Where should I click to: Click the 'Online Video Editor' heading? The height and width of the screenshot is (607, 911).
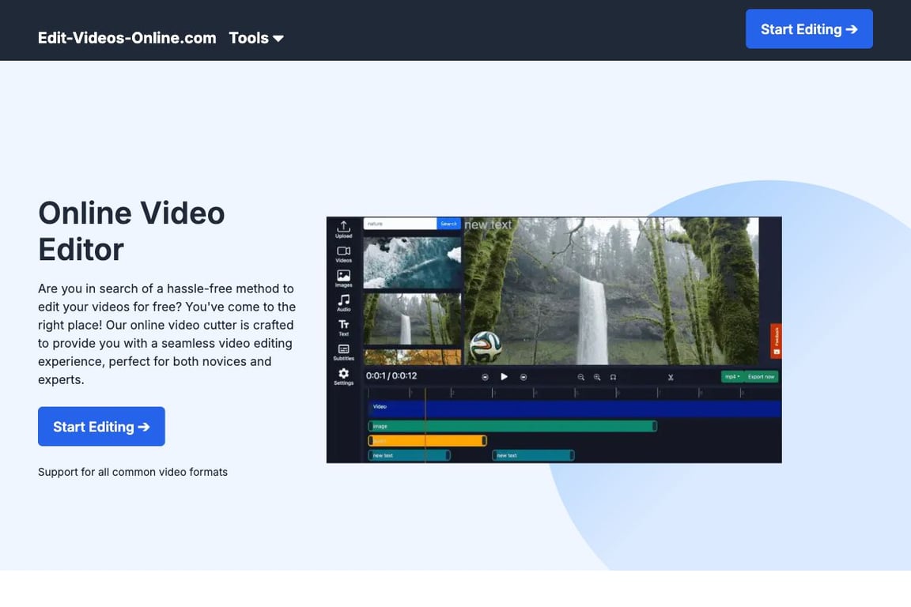point(131,232)
